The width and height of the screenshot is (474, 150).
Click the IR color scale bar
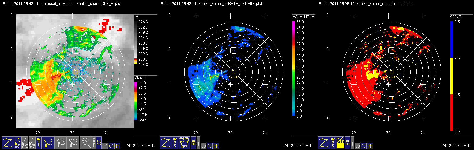click(136, 42)
